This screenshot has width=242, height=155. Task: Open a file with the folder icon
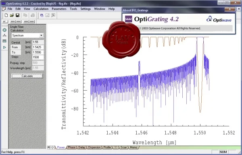point(12,15)
